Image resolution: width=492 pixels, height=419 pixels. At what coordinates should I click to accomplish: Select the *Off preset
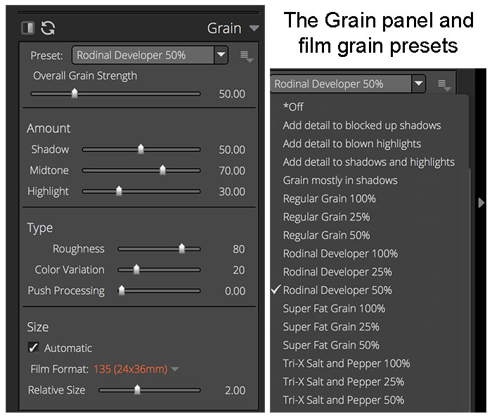293,107
